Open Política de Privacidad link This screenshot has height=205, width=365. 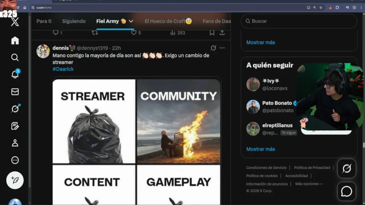tap(312, 168)
